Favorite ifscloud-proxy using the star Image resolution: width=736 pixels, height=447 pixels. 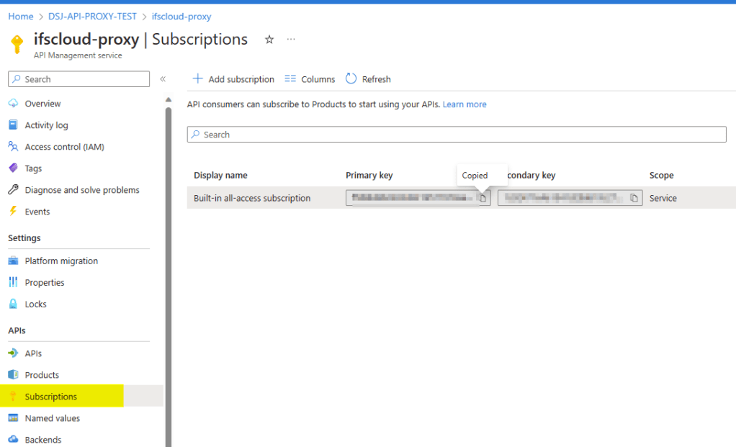[x=269, y=40]
